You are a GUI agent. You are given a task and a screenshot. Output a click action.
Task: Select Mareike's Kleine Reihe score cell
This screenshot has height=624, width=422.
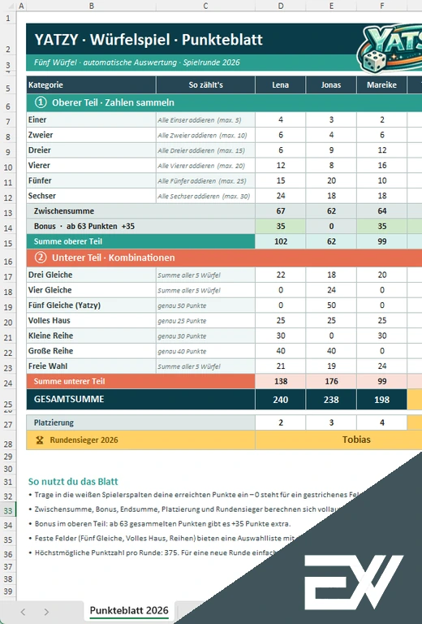(x=382, y=336)
